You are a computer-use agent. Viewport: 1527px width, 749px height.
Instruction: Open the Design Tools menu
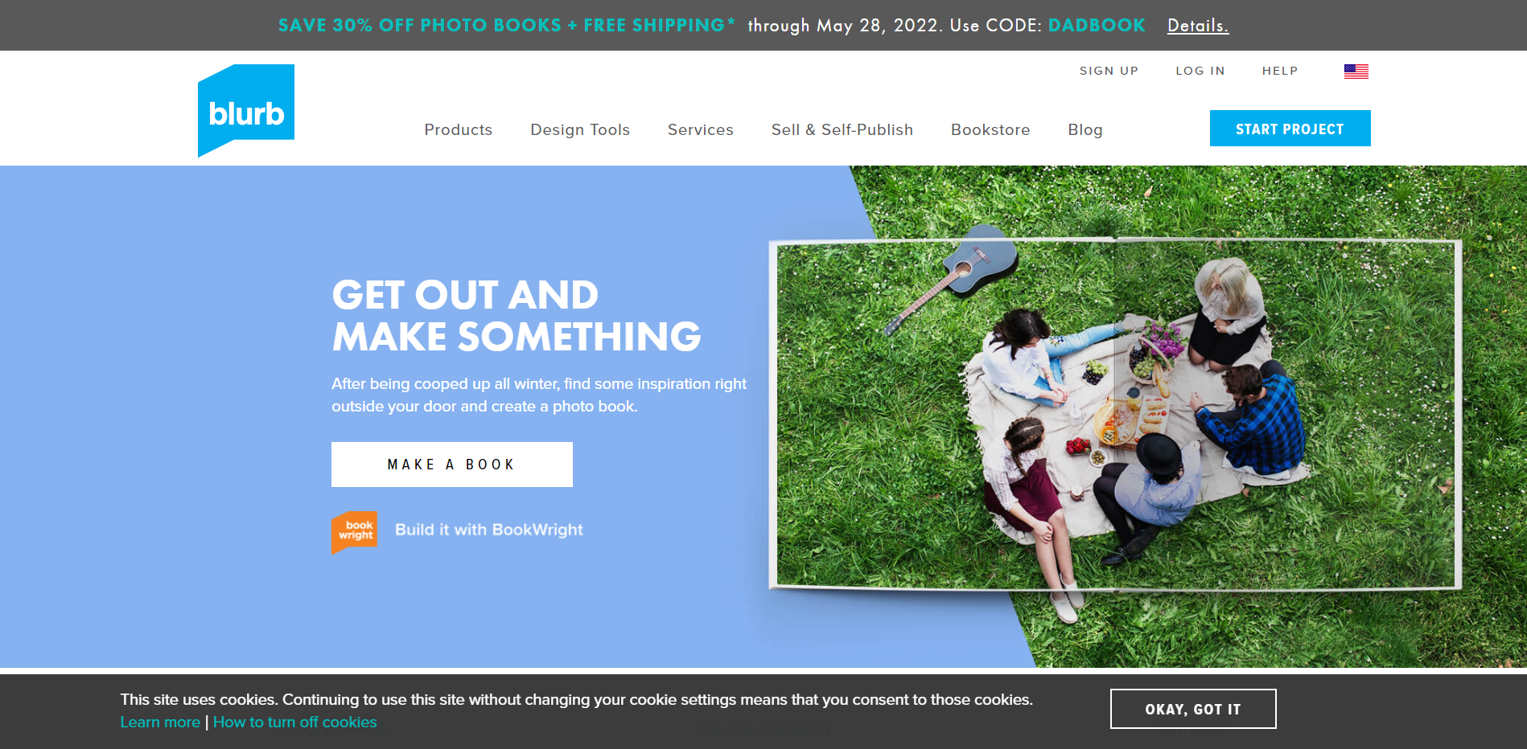coord(580,129)
